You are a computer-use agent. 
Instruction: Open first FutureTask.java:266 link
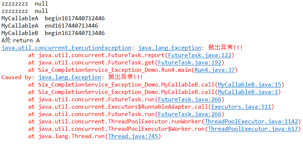coord(189,99)
